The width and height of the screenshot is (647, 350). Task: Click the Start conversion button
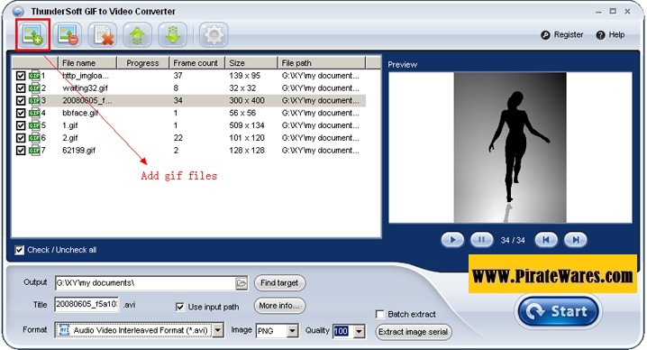pyautogui.click(x=558, y=311)
